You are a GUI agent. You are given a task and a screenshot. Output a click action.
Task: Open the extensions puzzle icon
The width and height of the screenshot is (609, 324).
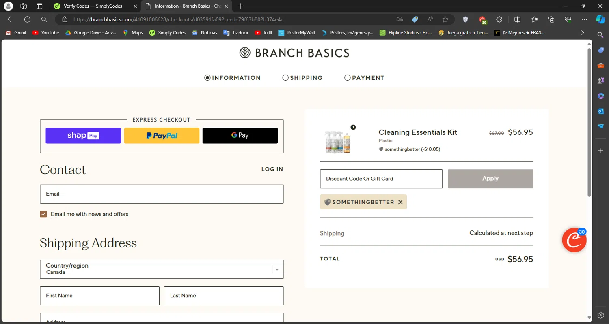[x=499, y=19]
